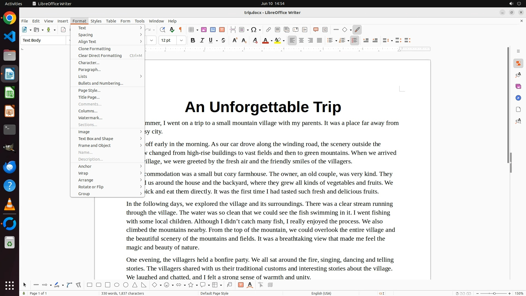Apply red font color swatch

tap(265, 40)
